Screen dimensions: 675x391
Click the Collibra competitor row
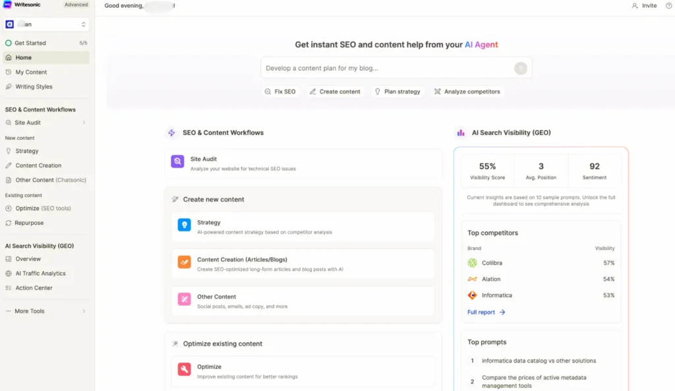click(541, 263)
